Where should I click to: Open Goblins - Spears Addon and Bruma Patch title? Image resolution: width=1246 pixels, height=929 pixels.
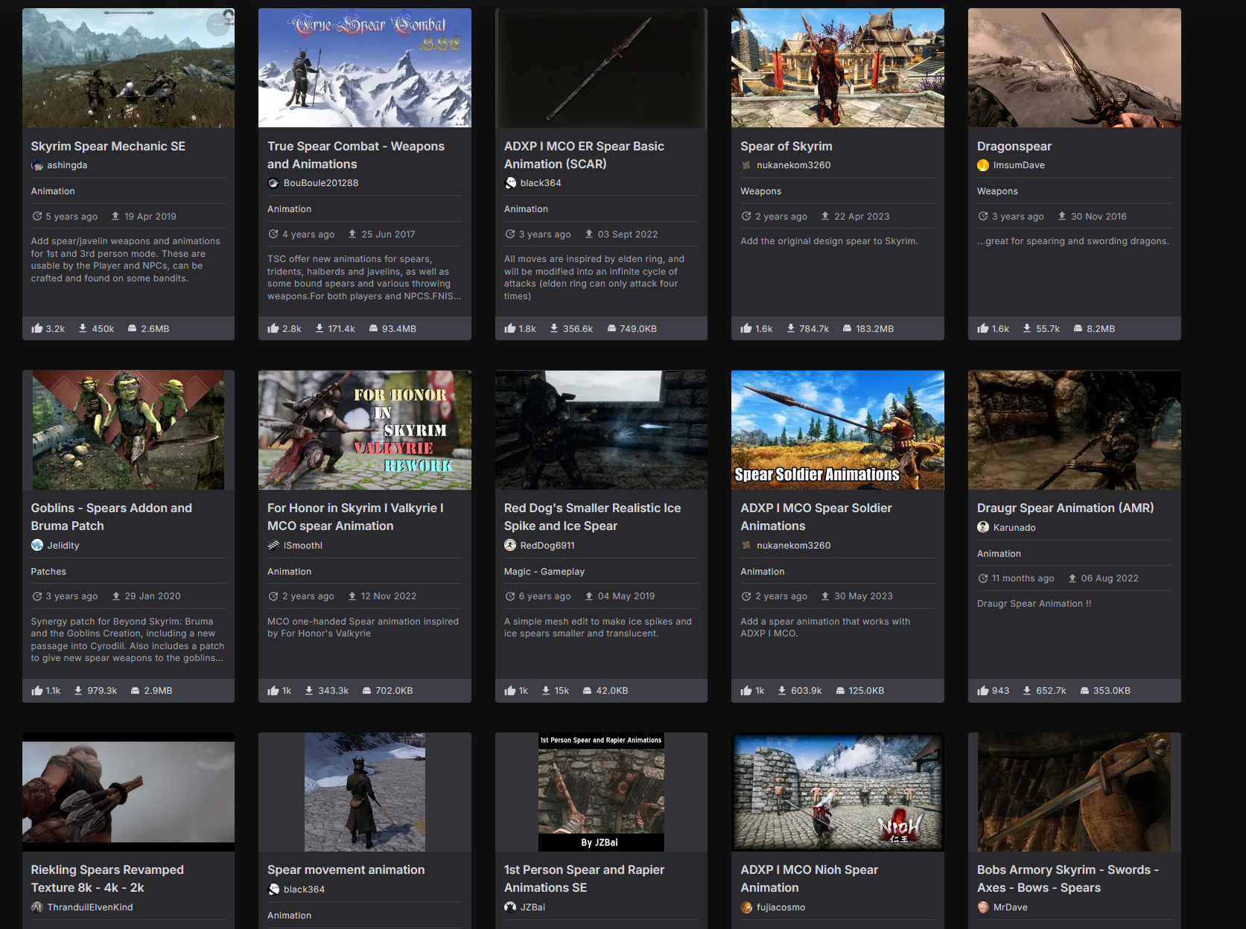(112, 517)
